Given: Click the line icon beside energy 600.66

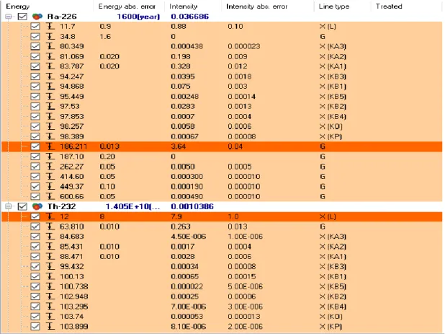Looking at the screenshot, I should click(x=50, y=196).
